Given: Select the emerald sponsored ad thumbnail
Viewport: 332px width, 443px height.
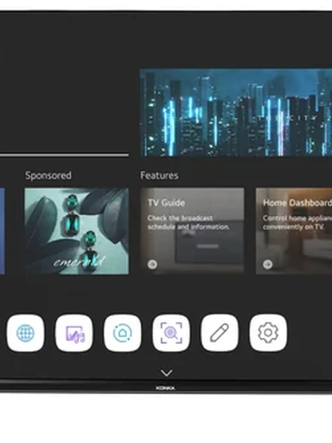Looking at the screenshot, I should [x=77, y=231].
